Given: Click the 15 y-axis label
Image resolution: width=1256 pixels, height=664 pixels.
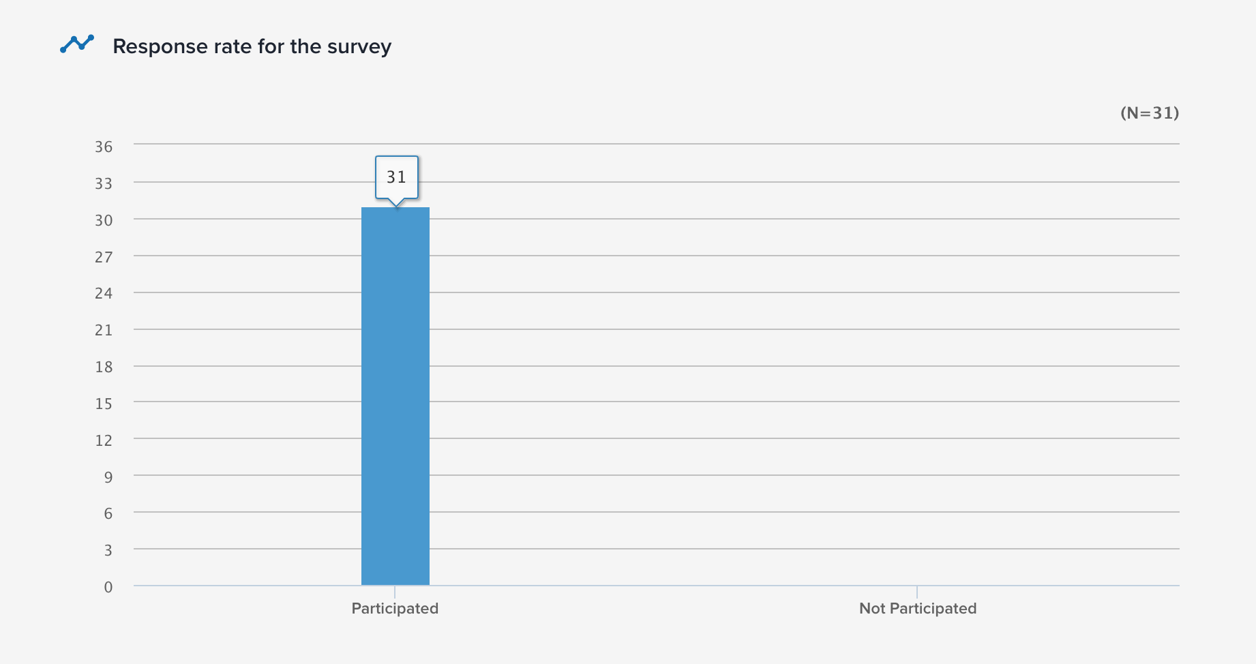Looking at the screenshot, I should coord(104,404).
